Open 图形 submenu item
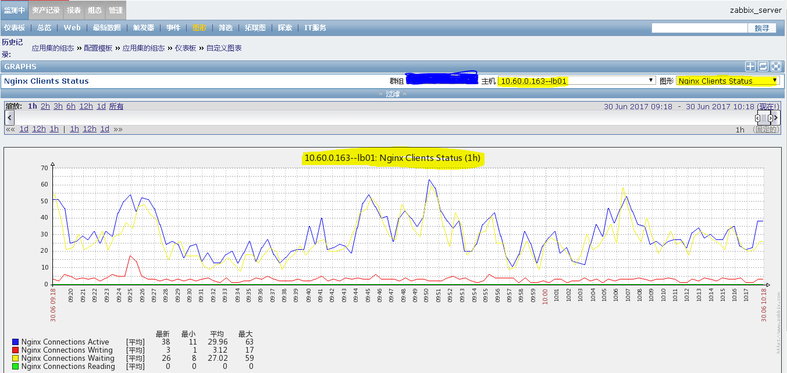 (x=200, y=28)
